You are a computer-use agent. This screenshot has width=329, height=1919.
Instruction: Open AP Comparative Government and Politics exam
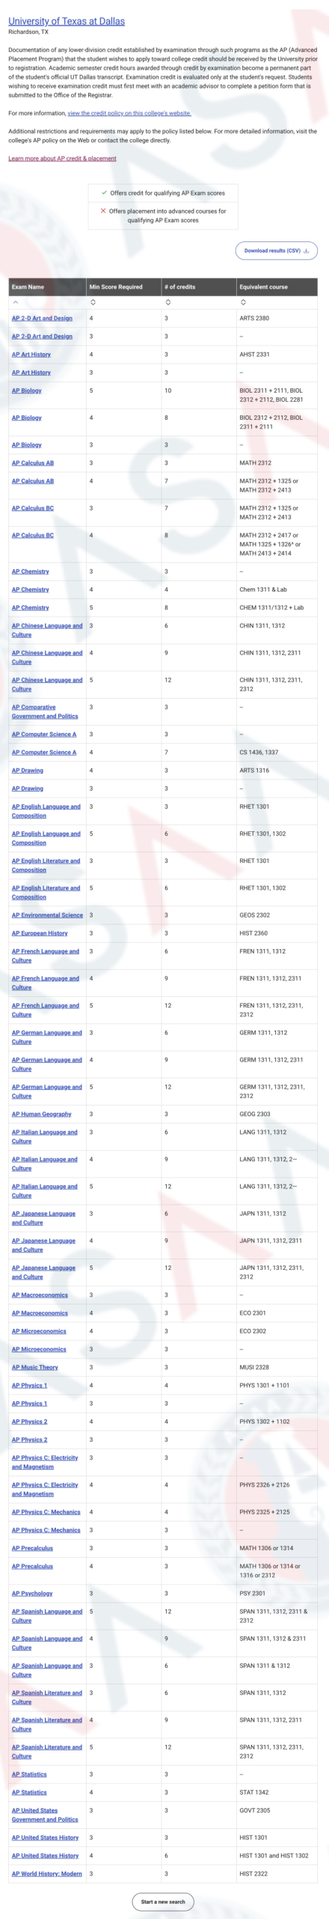point(45,711)
